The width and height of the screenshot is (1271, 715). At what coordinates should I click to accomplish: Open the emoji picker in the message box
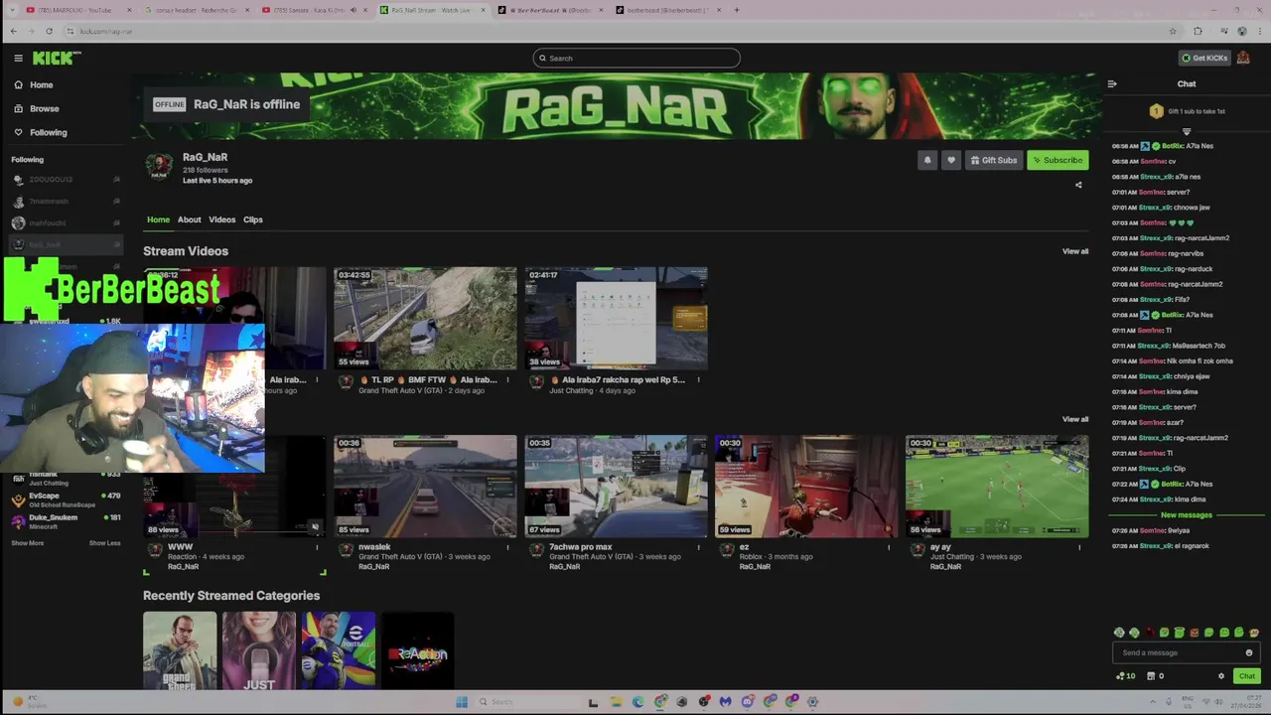point(1249,652)
